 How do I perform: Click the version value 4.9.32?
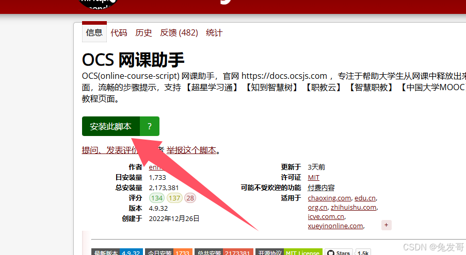point(158,208)
